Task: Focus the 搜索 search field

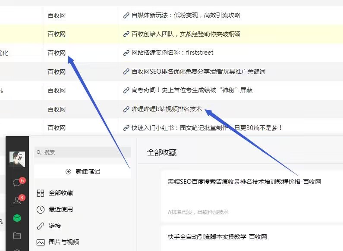Action: [x=83, y=152]
